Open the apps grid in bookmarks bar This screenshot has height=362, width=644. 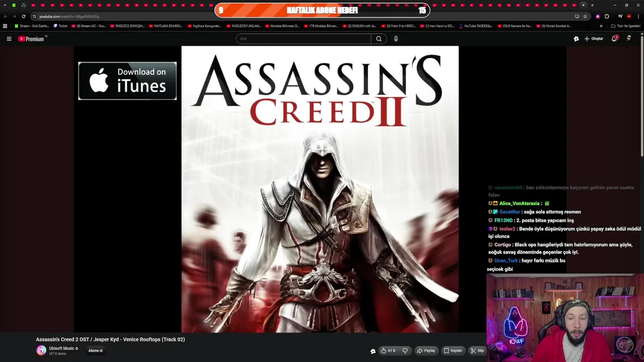pos(5,26)
